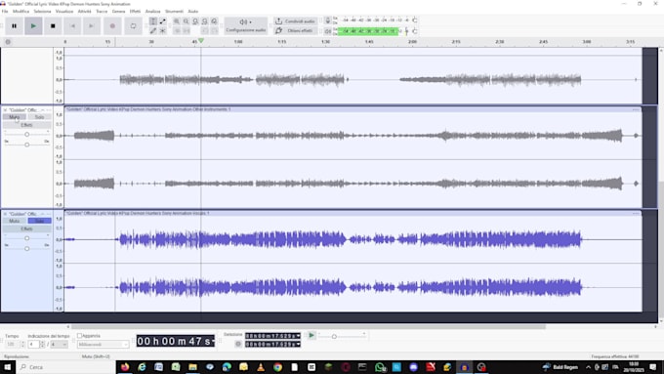Close the Vocals track
Image resolution: width=664 pixels, height=374 pixels.
pos(5,214)
